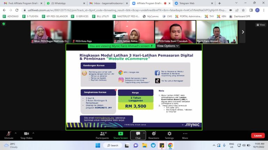Select PEDi Taman Kelisa video thumbnail
268x150 pixels.
coord(134,32)
